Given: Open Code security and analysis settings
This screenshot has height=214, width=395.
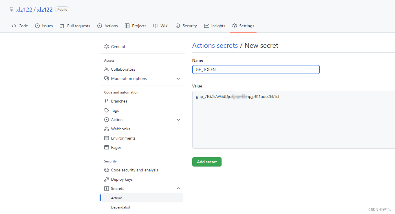Looking at the screenshot, I should [x=142, y=170].
